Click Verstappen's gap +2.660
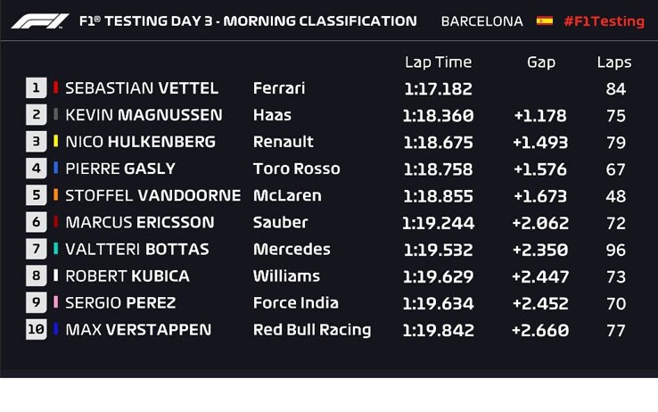658x412 pixels. pos(540,331)
